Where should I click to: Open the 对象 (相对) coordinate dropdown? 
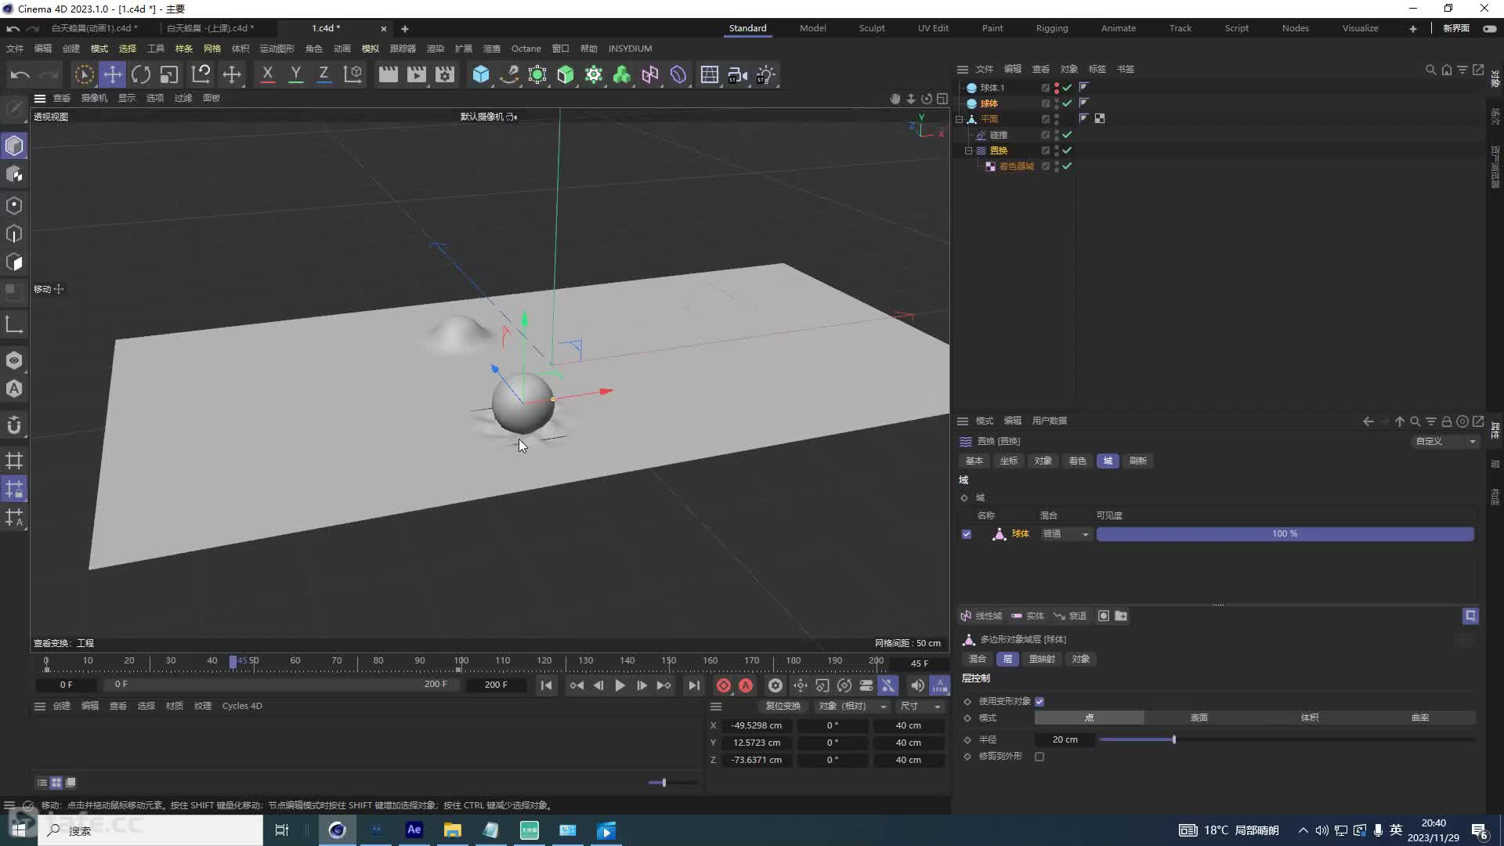pos(852,707)
